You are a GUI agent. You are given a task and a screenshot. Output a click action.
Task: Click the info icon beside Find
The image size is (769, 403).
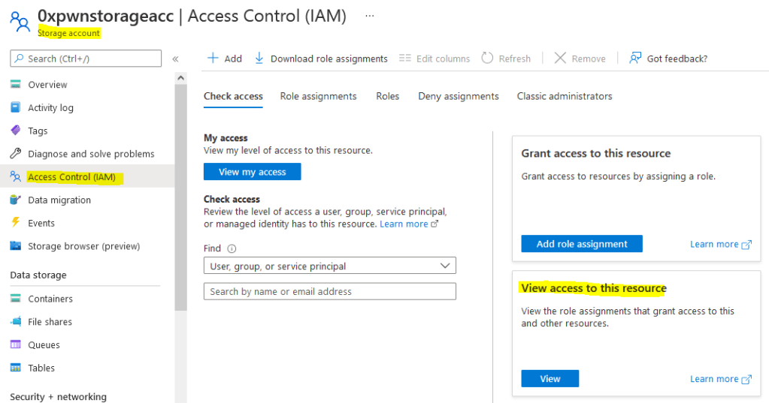coord(232,248)
